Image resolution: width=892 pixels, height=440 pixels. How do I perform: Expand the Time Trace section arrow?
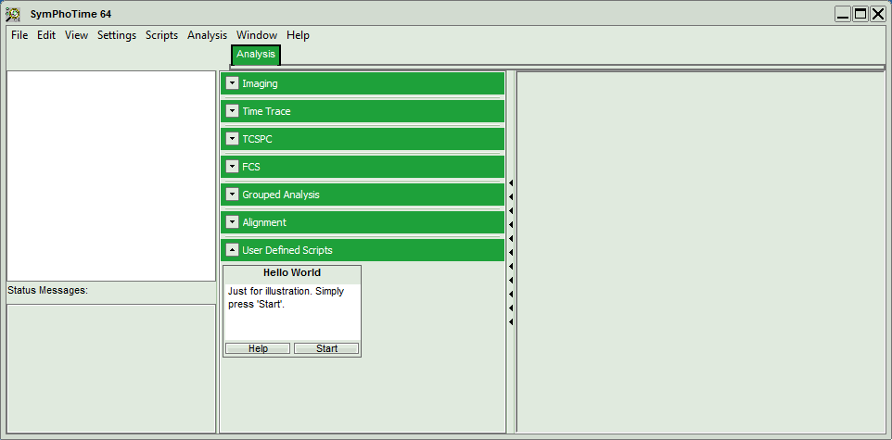(232, 111)
